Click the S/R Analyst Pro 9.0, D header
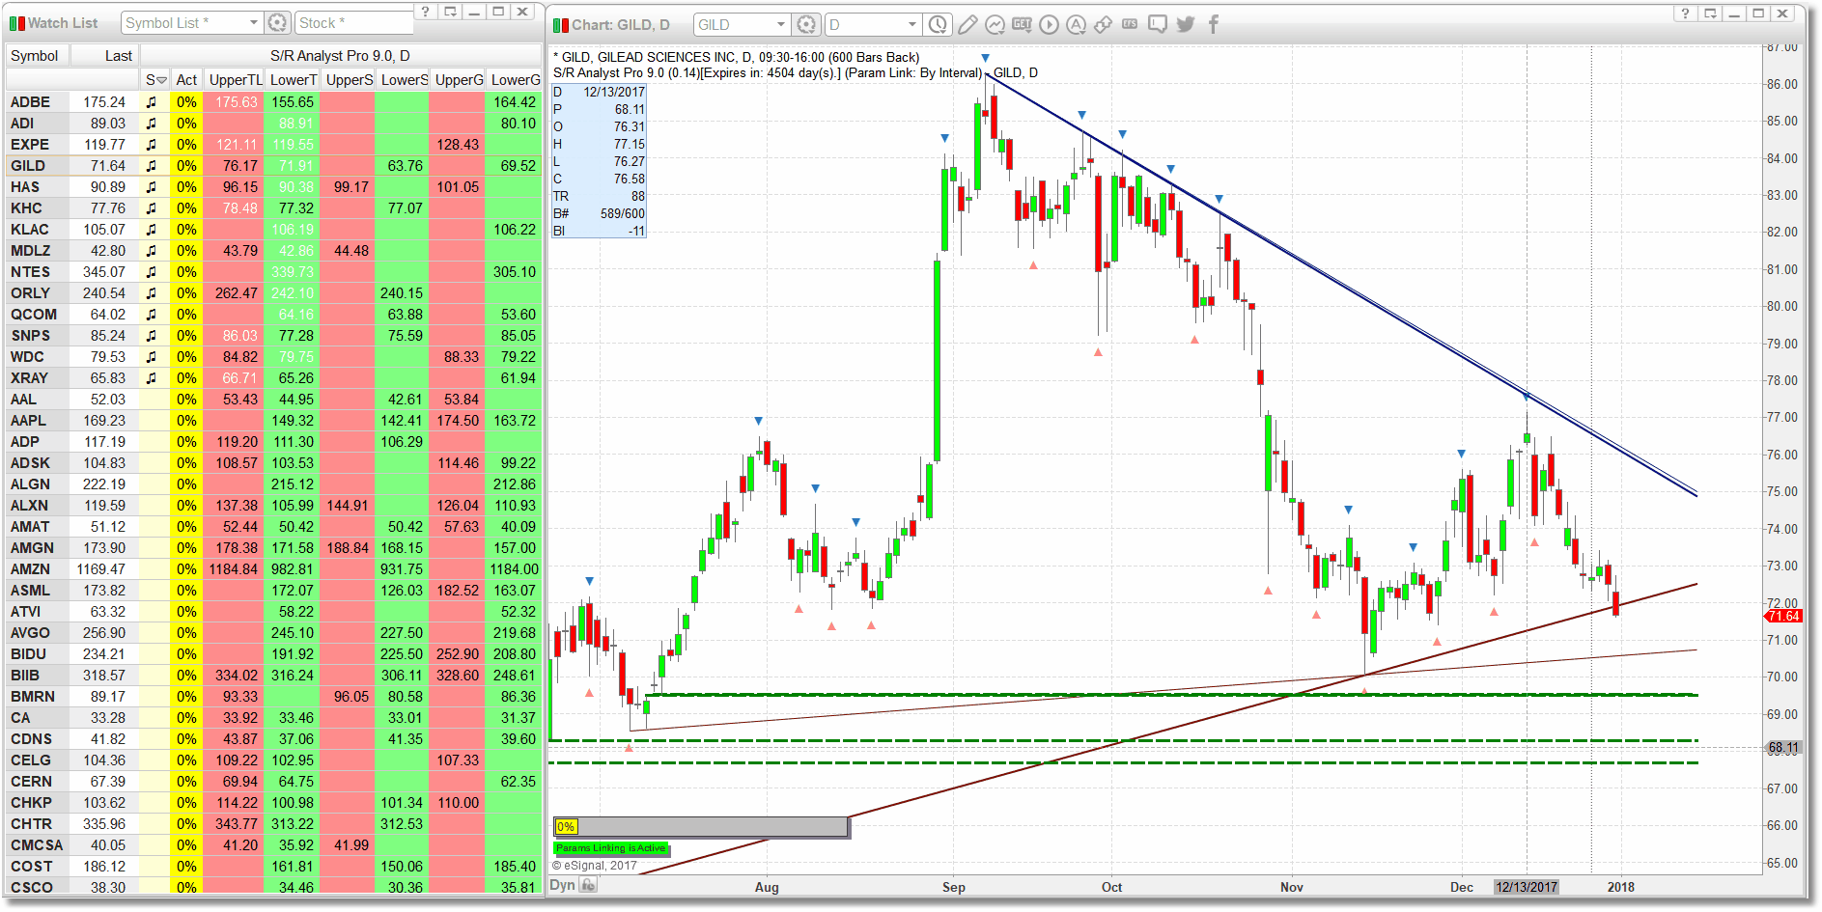This screenshot has height=912, width=1822. 340,55
